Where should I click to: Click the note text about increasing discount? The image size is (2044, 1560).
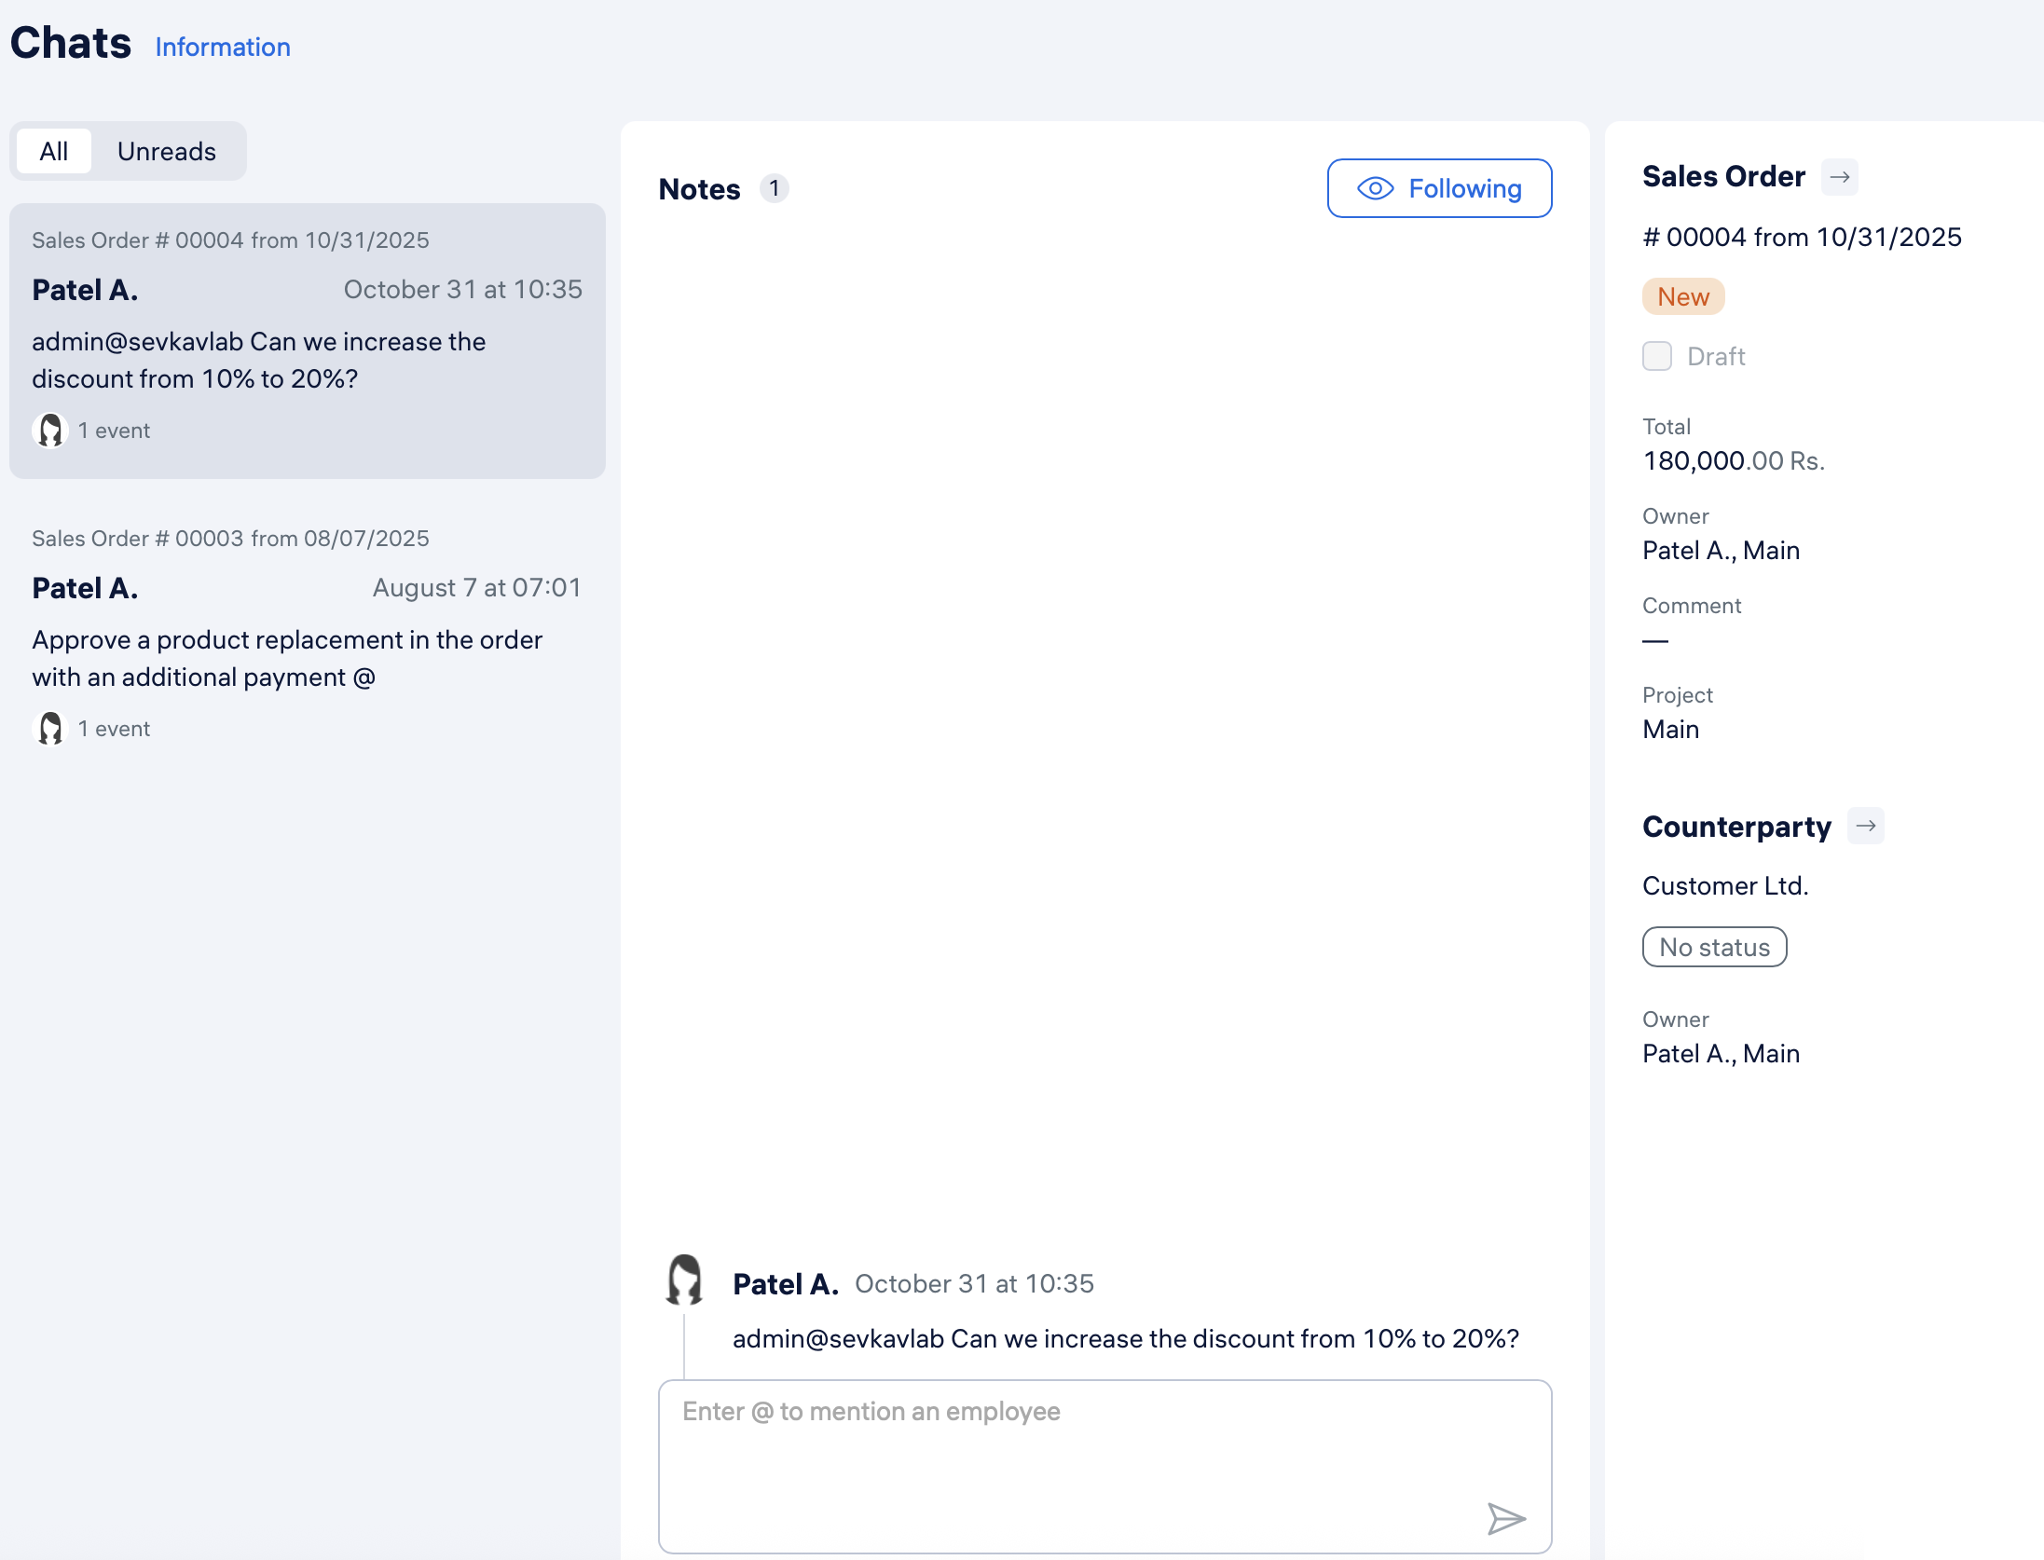(x=1126, y=1338)
